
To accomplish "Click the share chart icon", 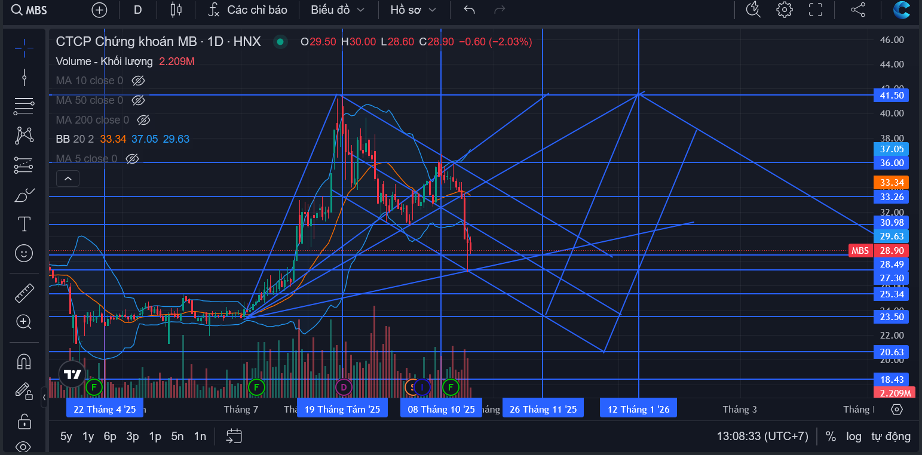I will 858,10.
